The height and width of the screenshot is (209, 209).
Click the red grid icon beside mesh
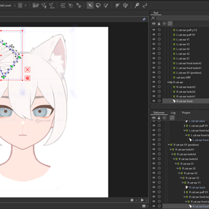click(28, 78)
